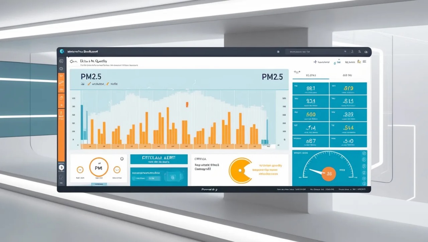Click the large PM ring indicator
The image size is (428, 242).
(99, 167)
